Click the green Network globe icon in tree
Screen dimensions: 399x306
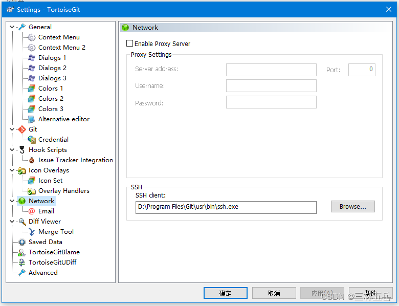pyautogui.click(x=22, y=201)
